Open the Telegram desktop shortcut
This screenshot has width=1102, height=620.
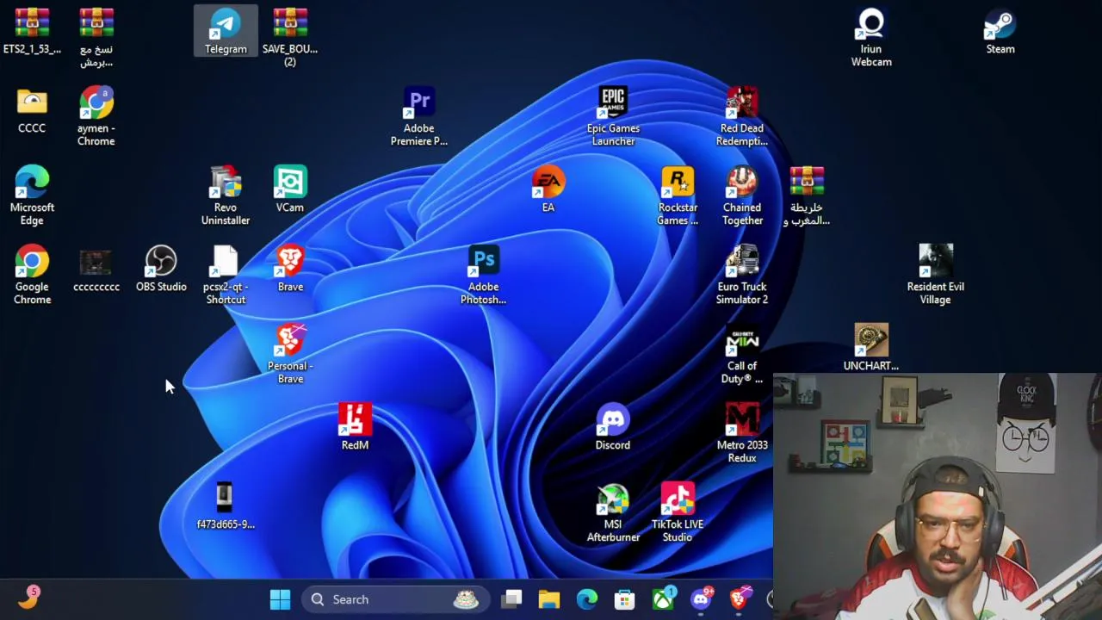226,31
